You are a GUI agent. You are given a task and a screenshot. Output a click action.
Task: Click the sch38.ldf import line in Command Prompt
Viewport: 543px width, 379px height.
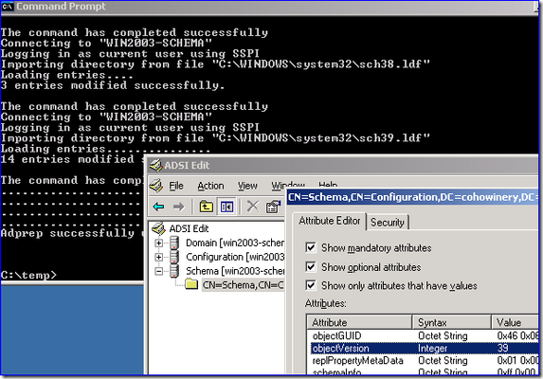(x=215, y=64)
